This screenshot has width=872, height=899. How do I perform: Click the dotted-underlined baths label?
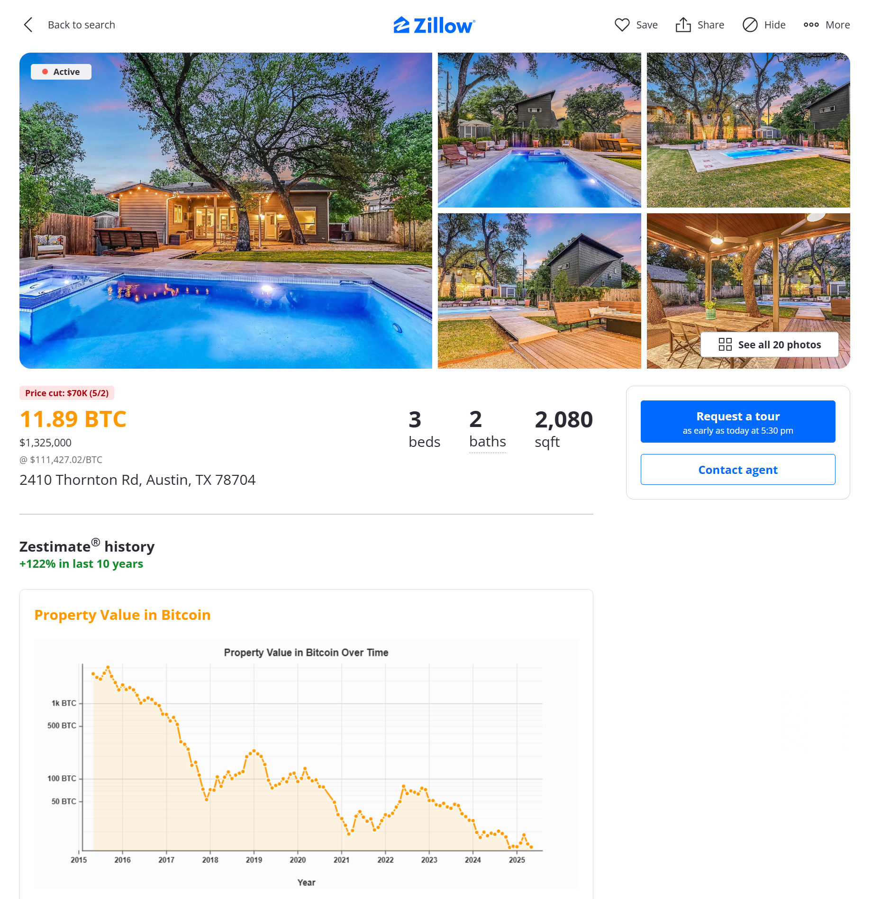(488, 442)
